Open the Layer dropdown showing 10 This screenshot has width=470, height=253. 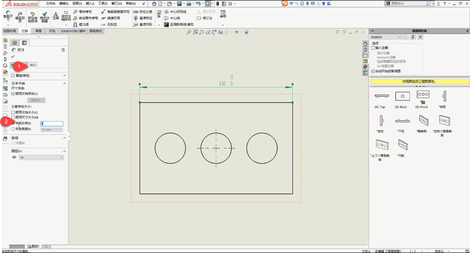pyautogui.click(x=41, y=158)
